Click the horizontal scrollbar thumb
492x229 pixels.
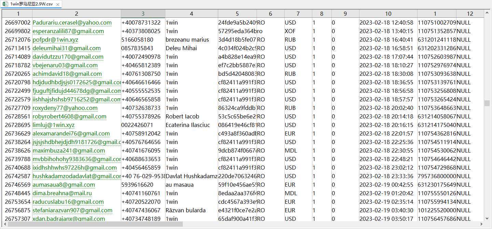(95, 224)
